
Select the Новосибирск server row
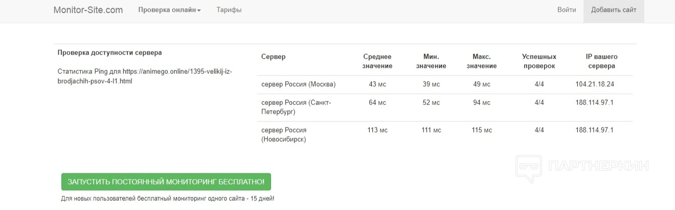tap(284, 135)
